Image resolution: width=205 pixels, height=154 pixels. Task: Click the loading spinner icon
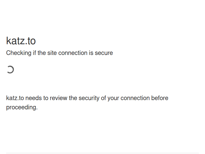(x=10, y=70)
